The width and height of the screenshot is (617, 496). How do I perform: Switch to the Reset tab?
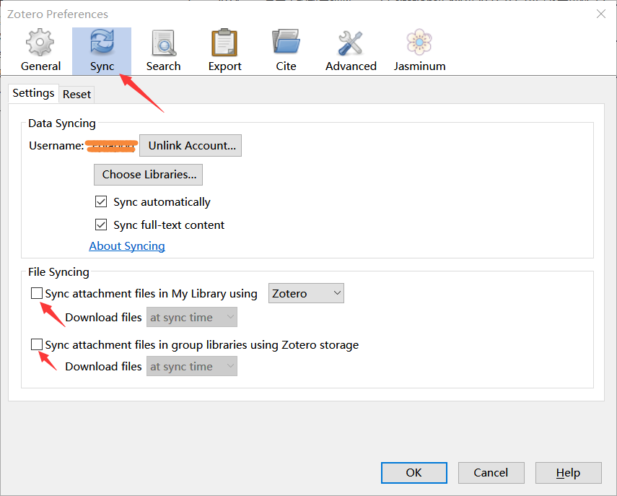pos(76,95)
